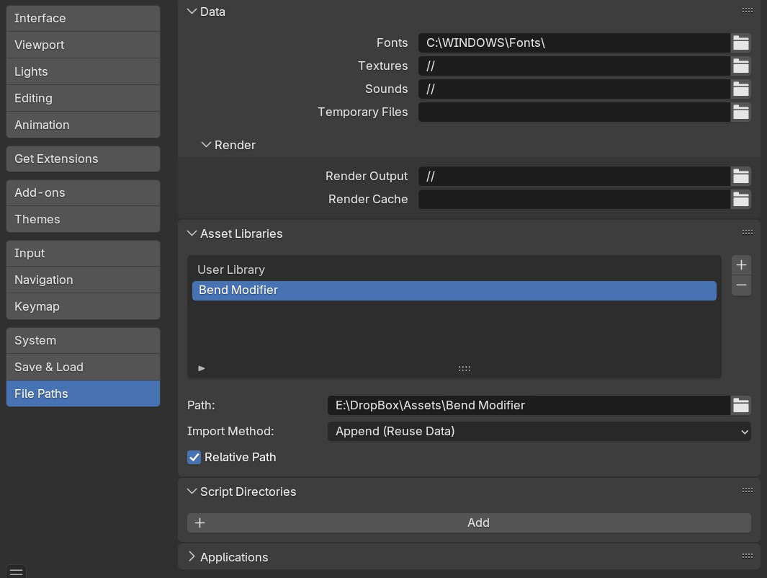Image resolution: width=767 pixels, height=578 pixels.
Task: Click the Asset Libraries panel drag grip
Action: (x=747, y=233)
